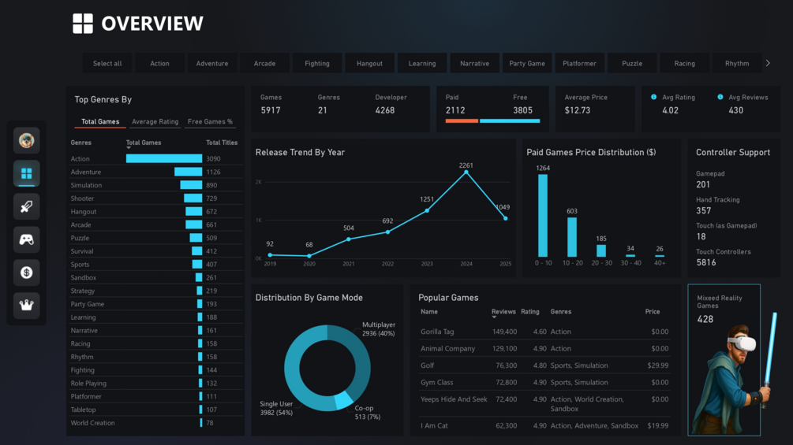Select the Animal Company game row

[544, 349]
